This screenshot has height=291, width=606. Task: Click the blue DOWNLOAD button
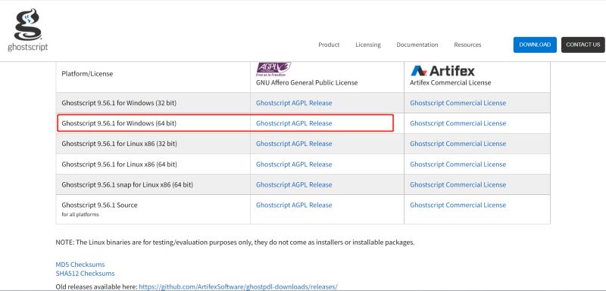tap(535, 45)
